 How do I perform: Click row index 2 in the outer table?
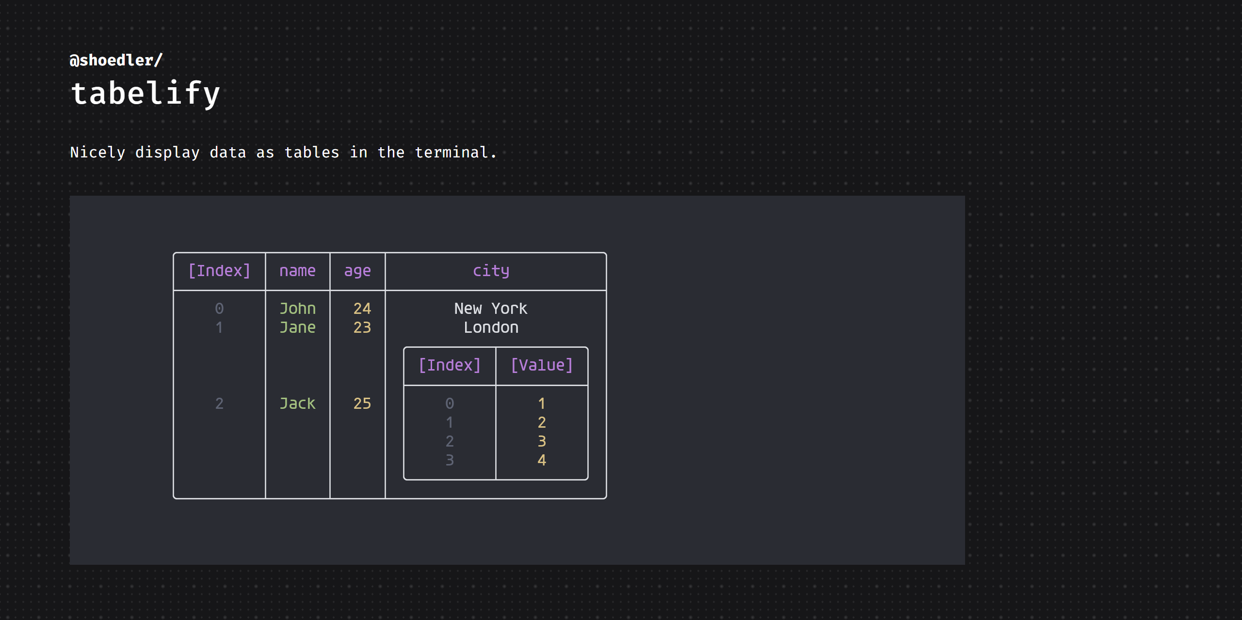pyautogui.click(x=219, y=403)
